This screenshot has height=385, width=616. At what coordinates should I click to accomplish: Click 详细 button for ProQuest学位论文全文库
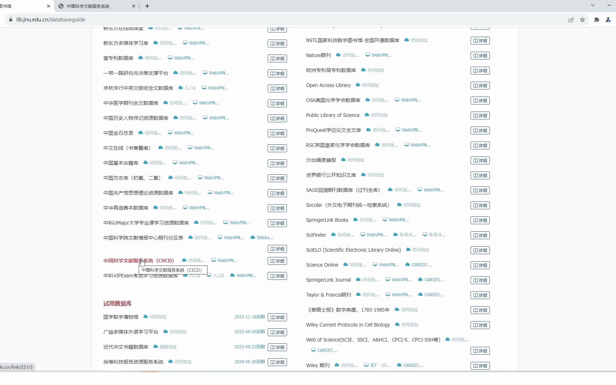(x=480, y=130)
